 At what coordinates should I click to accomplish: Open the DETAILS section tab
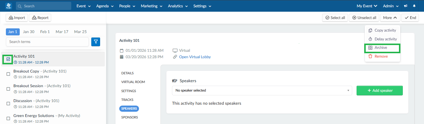click(127, 73)
